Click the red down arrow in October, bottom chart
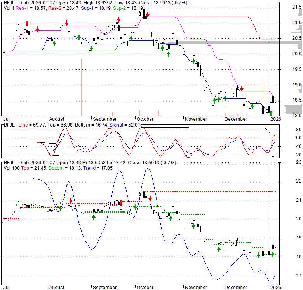This screenshot has height=290, width=303. tap(150, 198)
